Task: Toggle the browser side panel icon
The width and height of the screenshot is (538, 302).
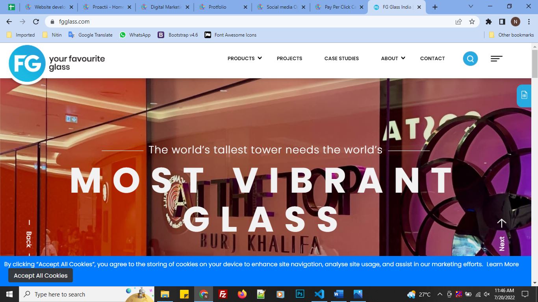Action: pyautogui.click(x=502, y=22)
